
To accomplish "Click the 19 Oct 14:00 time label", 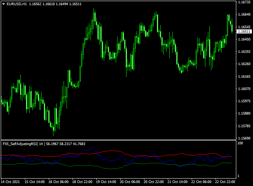I will (106, 182).
